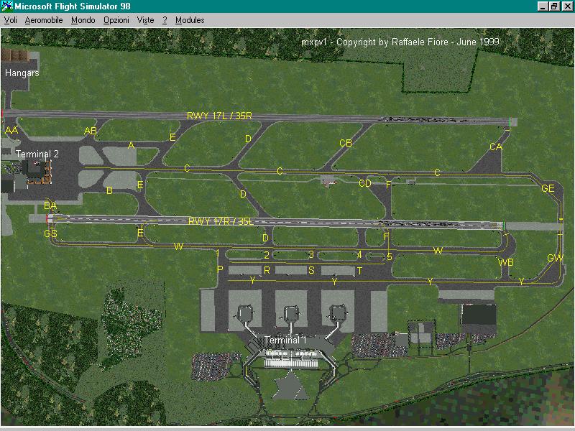This screenshot has height=431, width=575.
Task: Click the CA taxiway marker
Action: [495, 147]
